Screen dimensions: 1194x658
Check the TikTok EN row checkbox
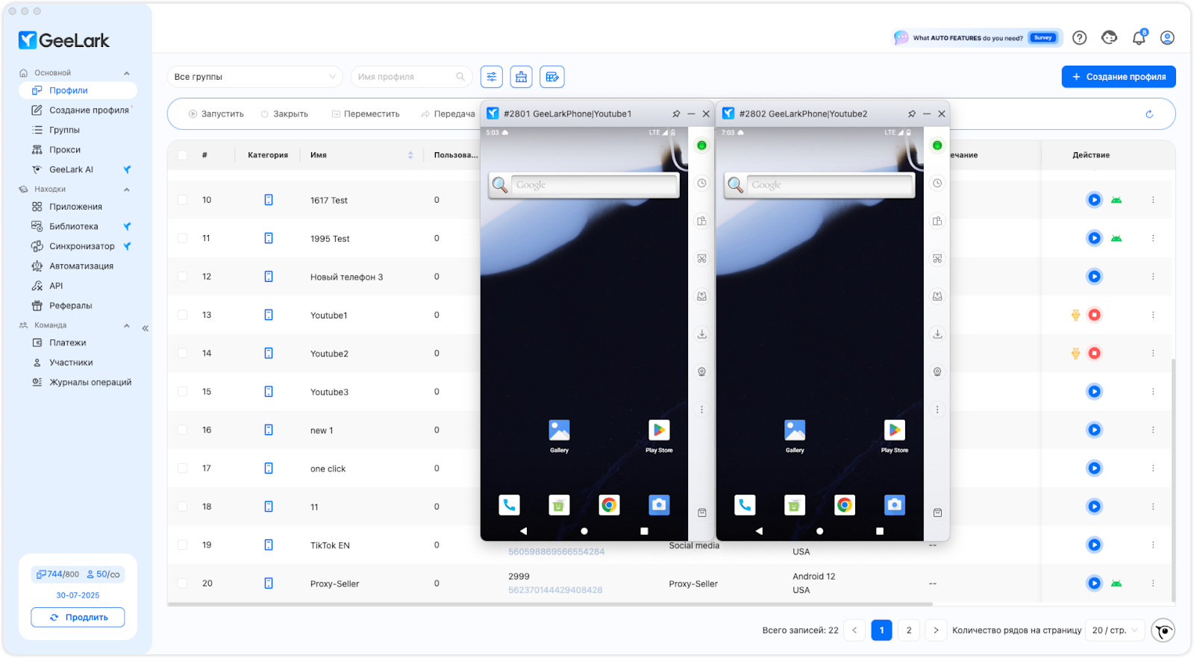coord(183,545)
